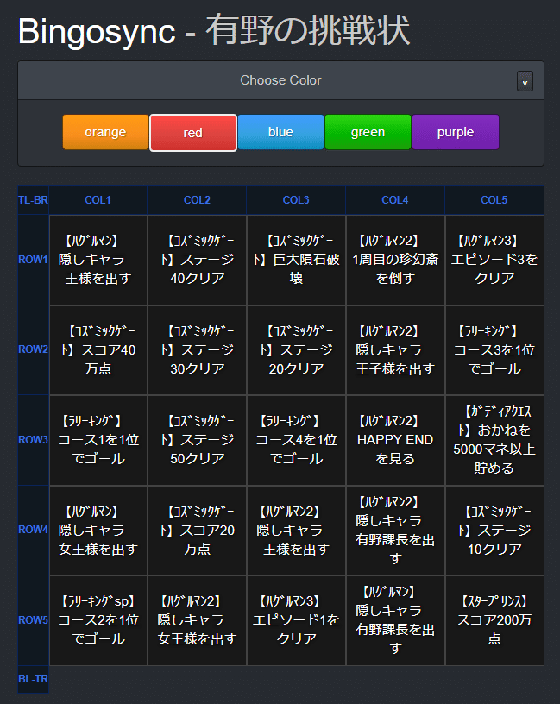Select the 5000マネ以上貯める goal cell
This screenshot has width=560, height=704.
tap(494, 439)
